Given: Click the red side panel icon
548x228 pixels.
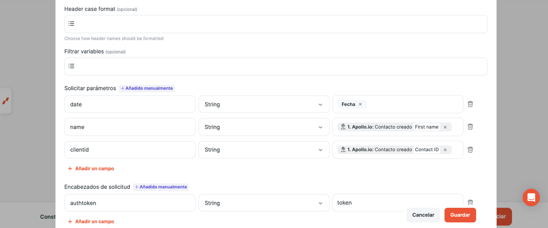Looking at the screenshot, I should coord(5,101).
